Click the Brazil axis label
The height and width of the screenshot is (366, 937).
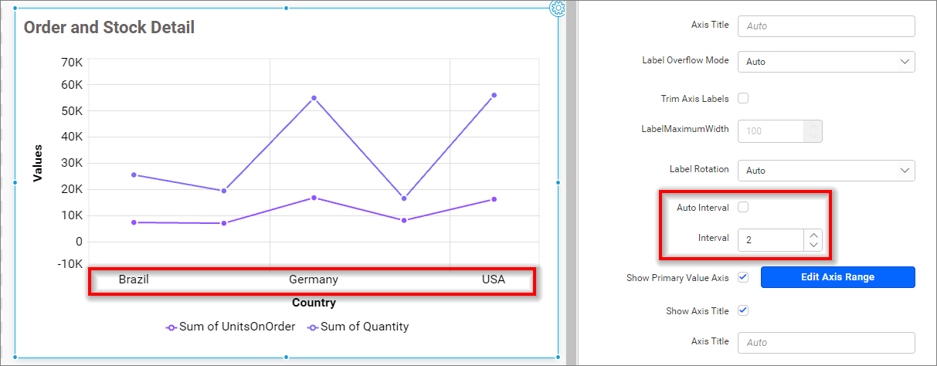(134, 280)
